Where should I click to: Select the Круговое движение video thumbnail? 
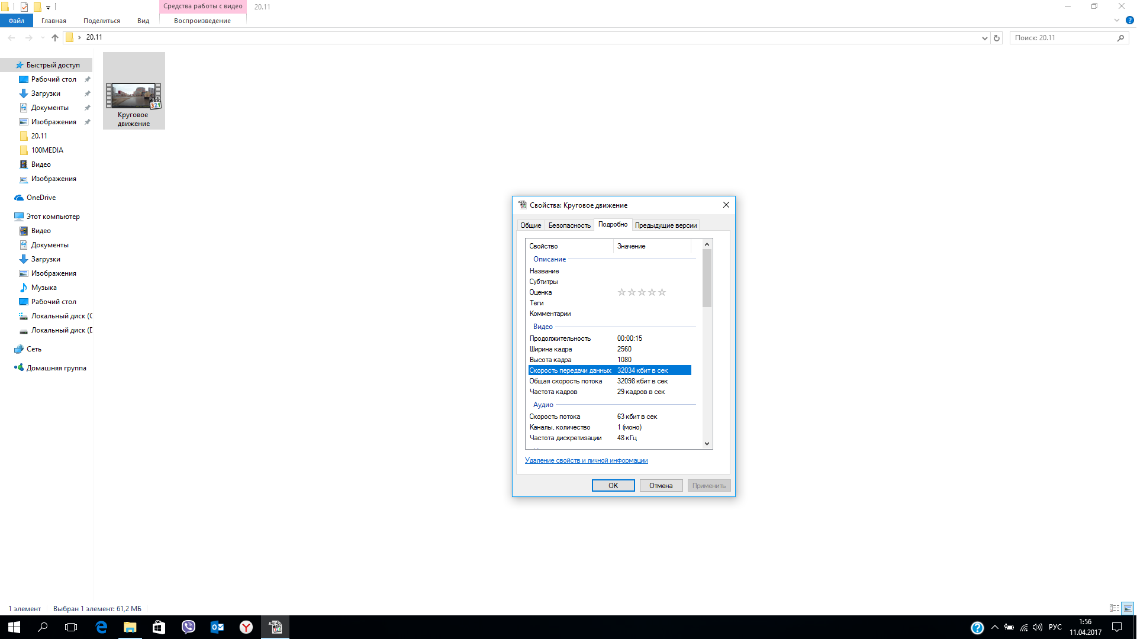point(134,96)
